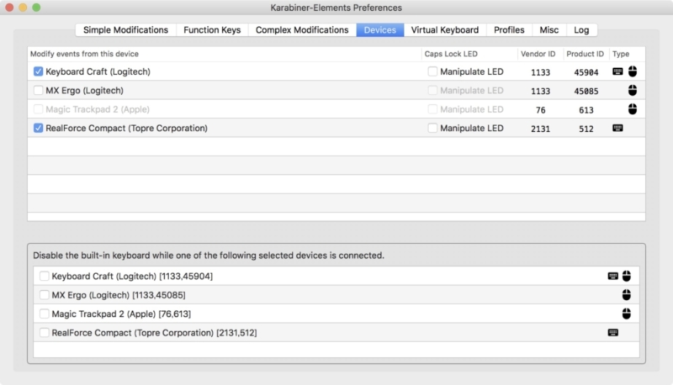View the Log tab
This screenshot has height=385, width=673.
[x=581, y=30]
